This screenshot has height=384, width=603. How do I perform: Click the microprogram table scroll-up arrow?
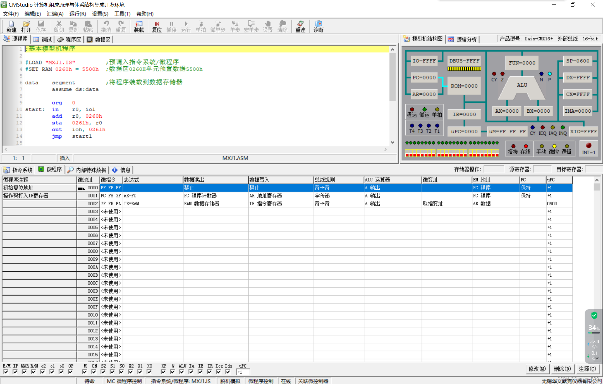point(597,180)
